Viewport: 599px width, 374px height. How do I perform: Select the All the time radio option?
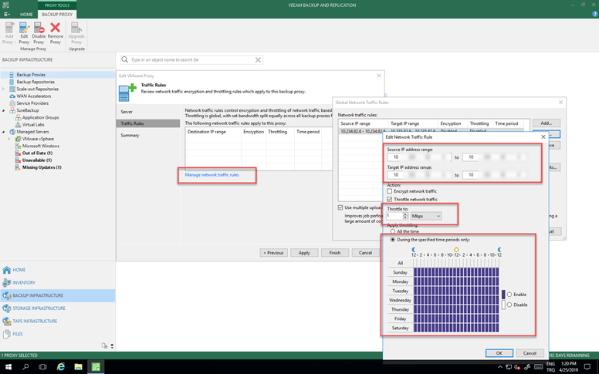pos(393,231)
